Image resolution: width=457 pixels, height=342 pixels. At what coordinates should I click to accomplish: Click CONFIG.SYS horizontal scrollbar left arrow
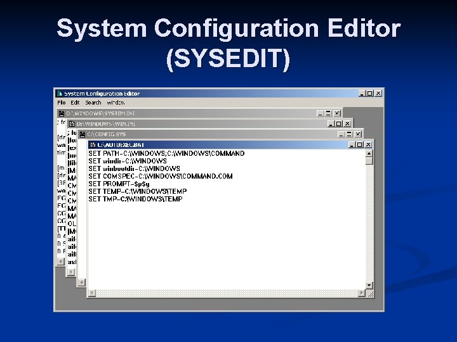pyautogui.click(x=81, y=282)
